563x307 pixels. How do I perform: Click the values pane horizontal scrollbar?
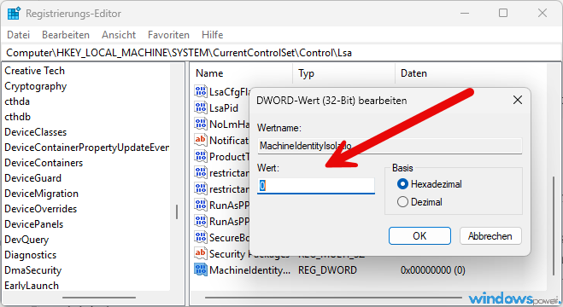point(333,298)
